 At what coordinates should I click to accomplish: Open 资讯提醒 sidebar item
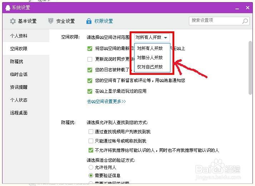coord(26,87)
